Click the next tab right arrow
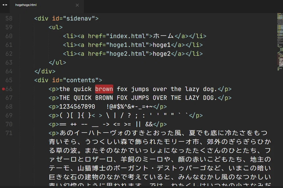This screenshot has width=283, height=188. point(6,5)
